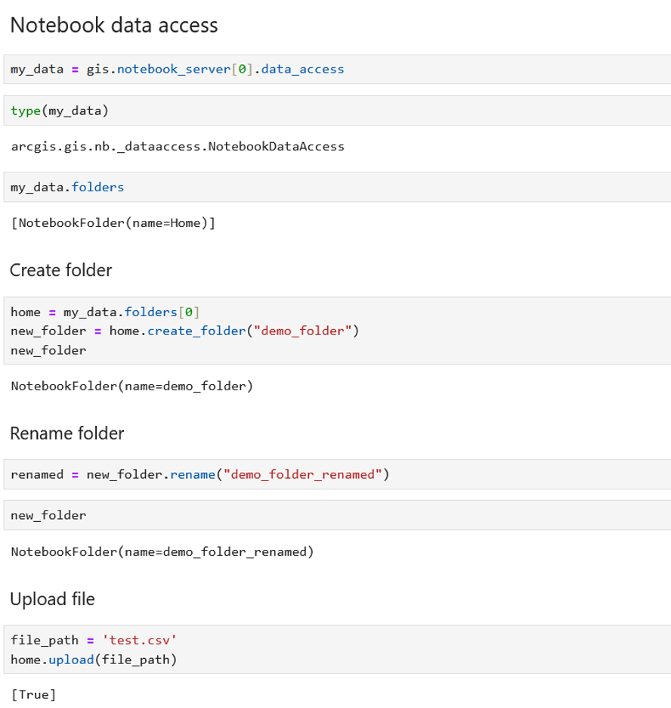Click the upload method under Upload file

71,659
